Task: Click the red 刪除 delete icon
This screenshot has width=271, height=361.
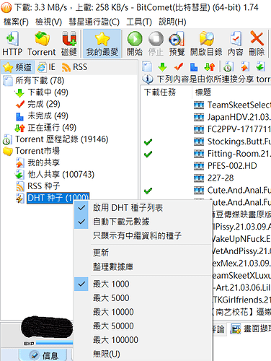Action: 257,43
